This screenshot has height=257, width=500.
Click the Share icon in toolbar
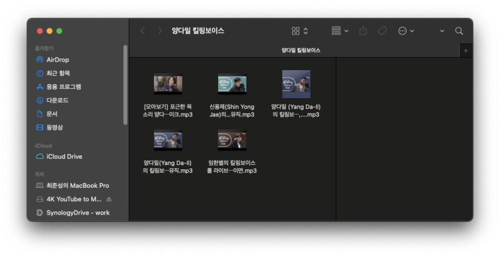pos(363,31)
